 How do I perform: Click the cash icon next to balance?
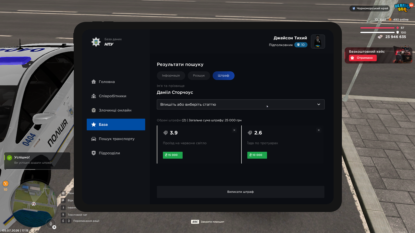[380, 37]
